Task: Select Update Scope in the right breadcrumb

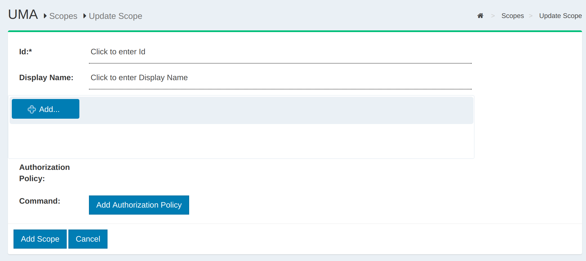Action: (560, 16)
